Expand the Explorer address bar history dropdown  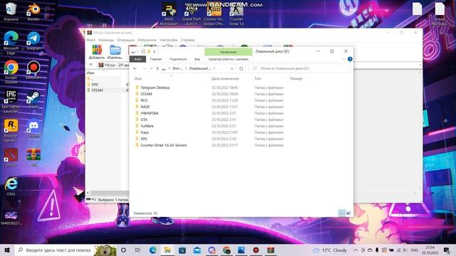point(232,68)
